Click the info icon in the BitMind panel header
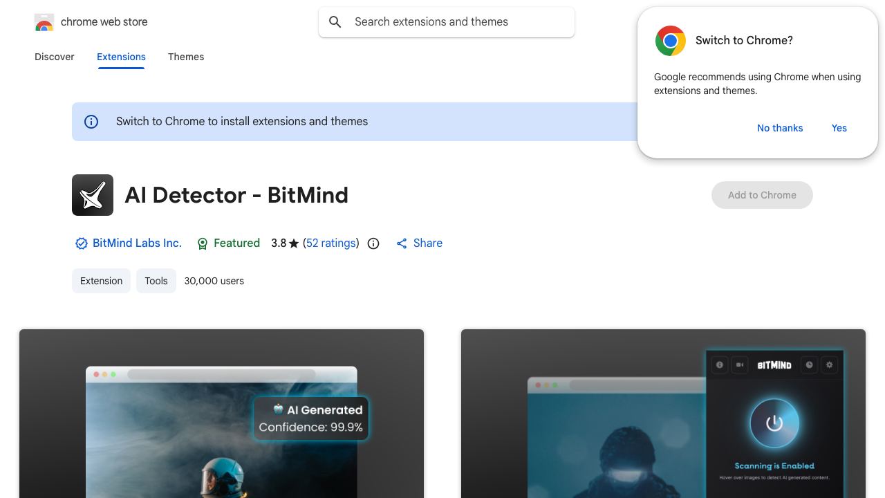The width and height of the screenshot is (885, 498). click(720, 365)
